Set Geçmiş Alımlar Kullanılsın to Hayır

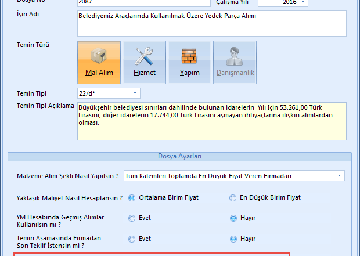tap(234, 218)
